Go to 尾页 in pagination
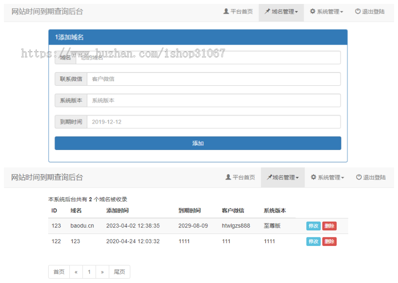This screenshot has width=398, height=283. (119, 272)
